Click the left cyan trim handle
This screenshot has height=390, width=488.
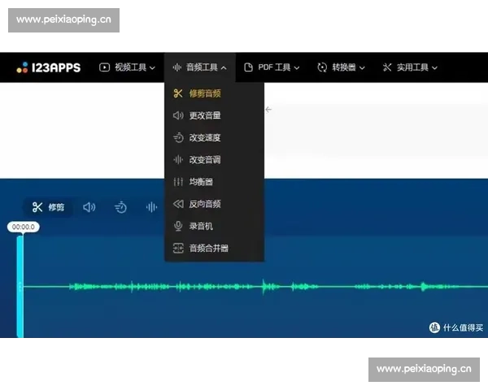tap(20, 286)
